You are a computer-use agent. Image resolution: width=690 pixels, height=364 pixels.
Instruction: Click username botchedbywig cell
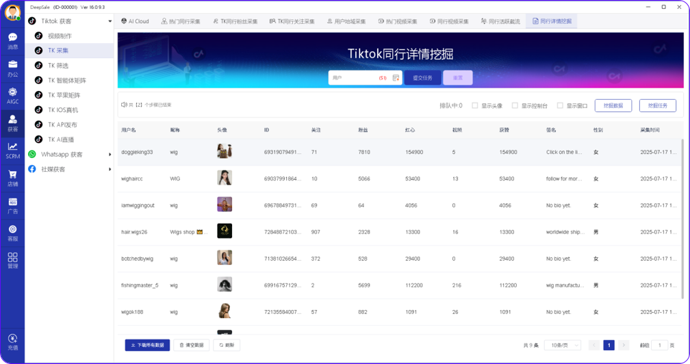point(138,259)
